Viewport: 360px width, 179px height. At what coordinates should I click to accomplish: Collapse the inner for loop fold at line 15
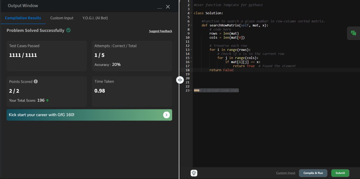pos(191,58)
